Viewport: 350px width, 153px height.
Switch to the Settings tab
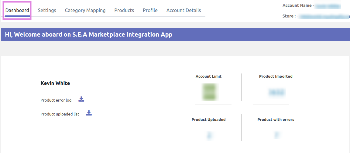(47, 11)
